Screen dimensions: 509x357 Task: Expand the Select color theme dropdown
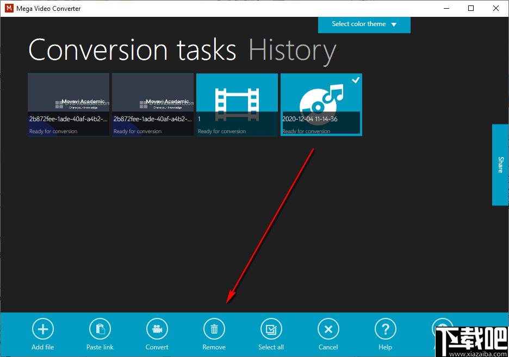point(364,24)
